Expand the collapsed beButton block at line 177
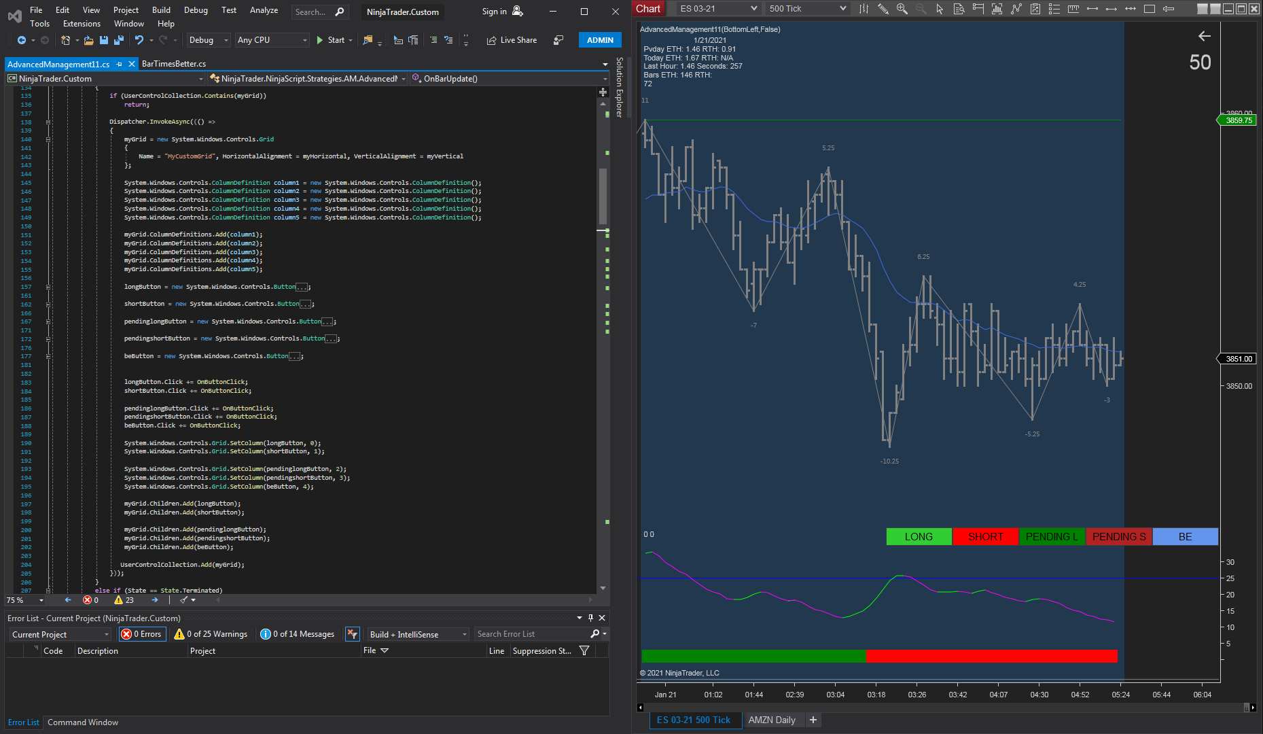Viewport: 1263px width, 734px height. [x=48, y=356]
